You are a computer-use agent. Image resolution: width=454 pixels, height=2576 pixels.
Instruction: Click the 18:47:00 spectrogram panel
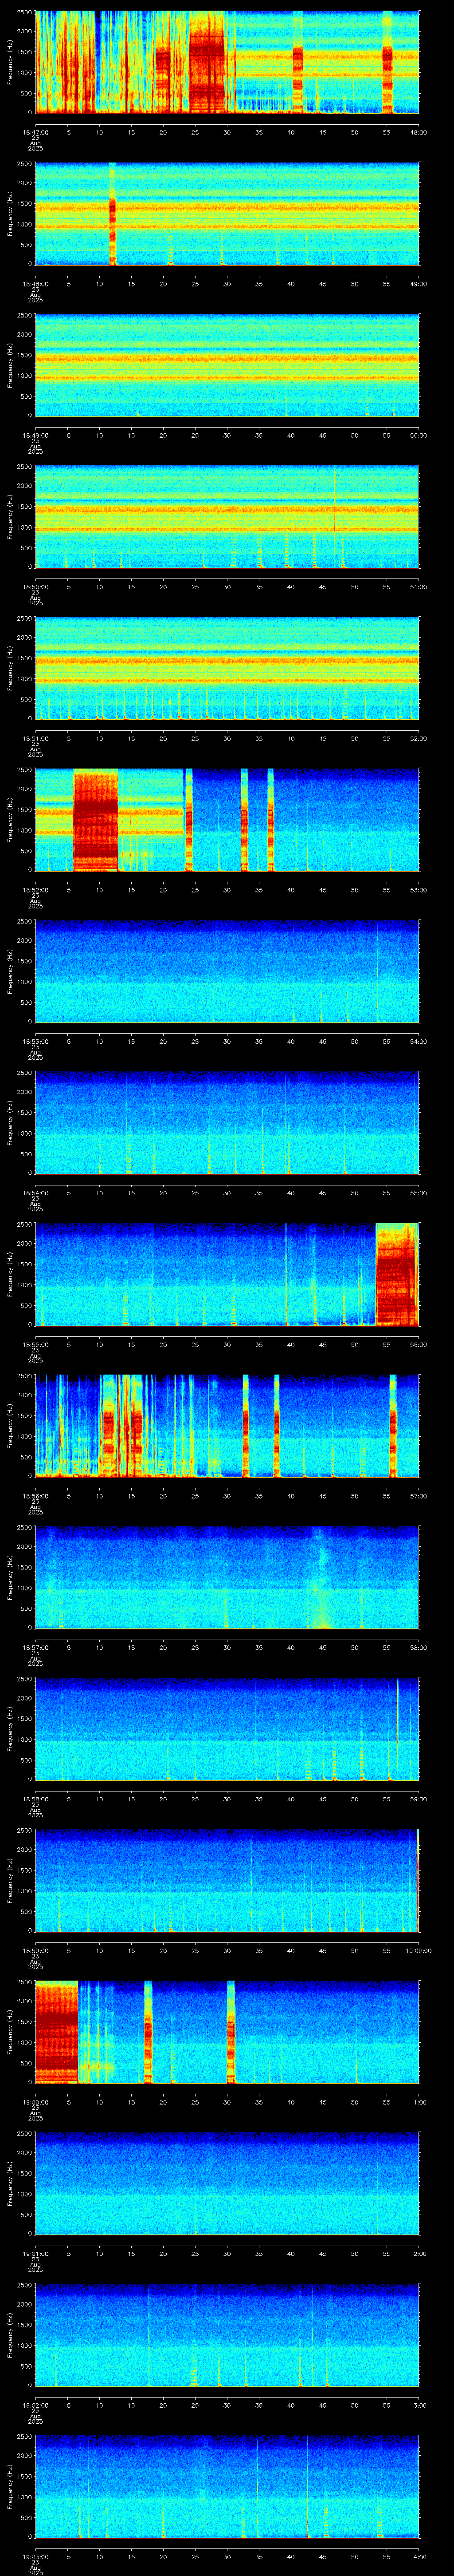(x=227, y=62)
